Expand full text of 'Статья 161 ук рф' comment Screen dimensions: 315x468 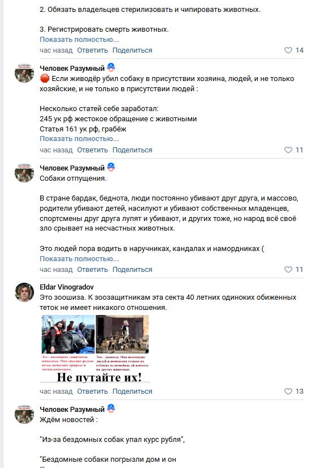(x=79, y=139)
